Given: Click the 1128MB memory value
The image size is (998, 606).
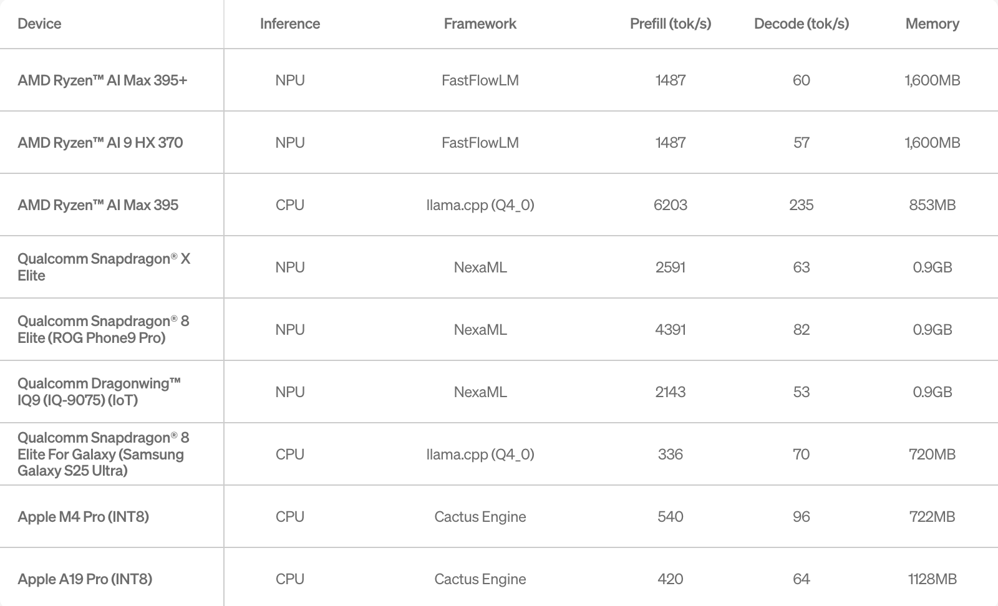Looking at the screenshot, I should (x=932, y=579).
